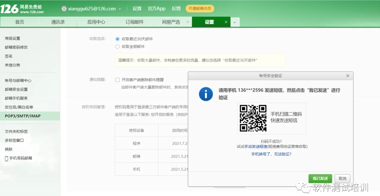
Task: Expand the xianggu625@126.com account dropdown
Action: [120, 9]
